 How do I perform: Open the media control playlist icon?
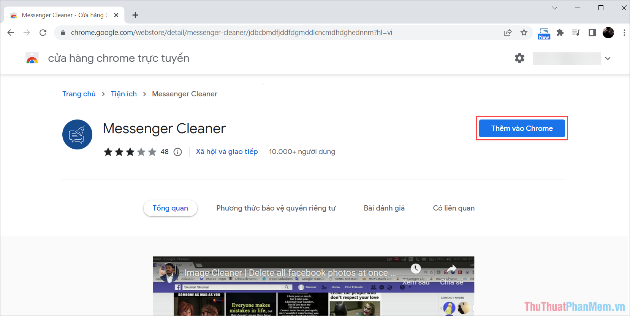576,33
